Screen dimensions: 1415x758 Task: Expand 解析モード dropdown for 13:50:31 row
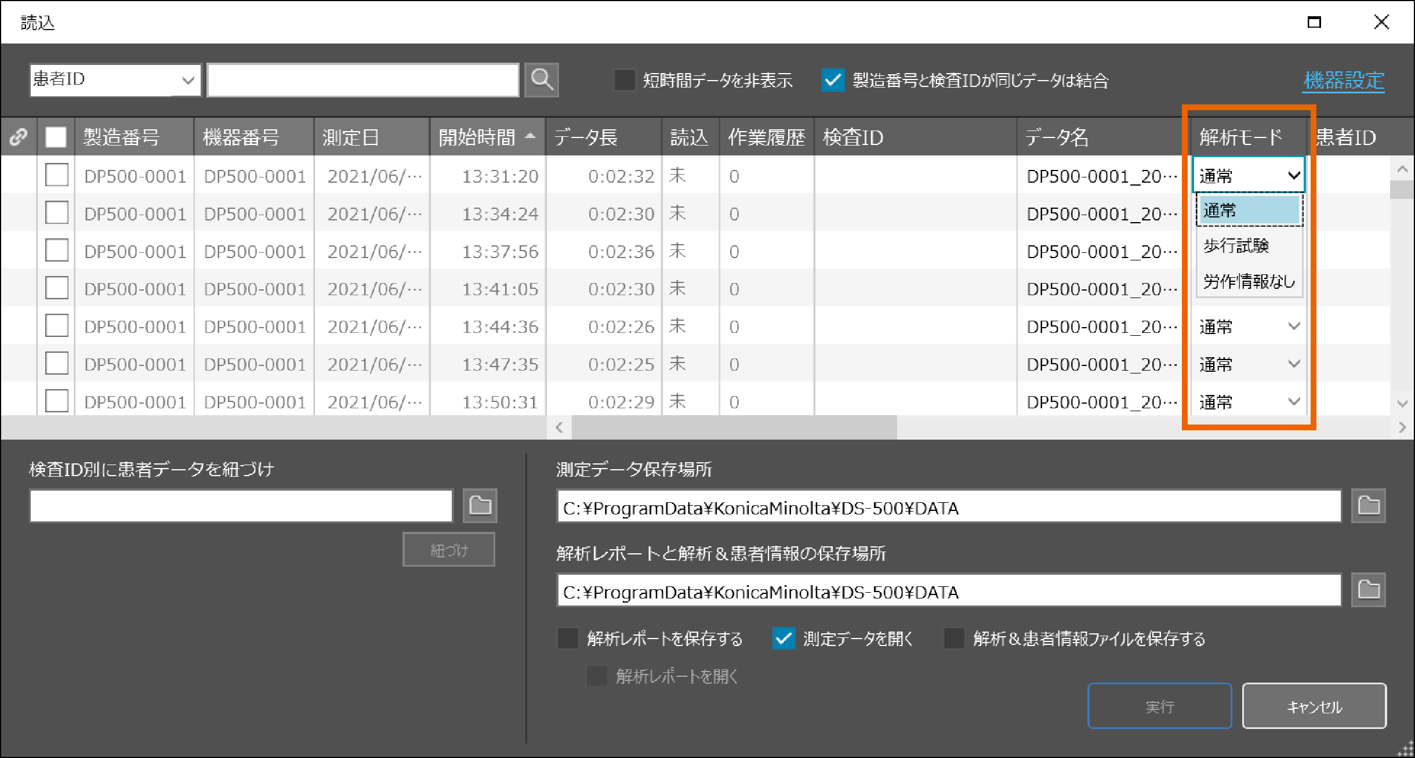1293,401
